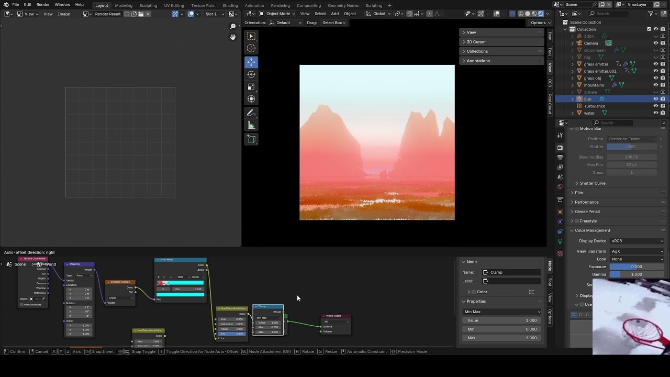Expand the 3D Cursor sidebar panel
The image size is (670, 377).
(502, 42)
